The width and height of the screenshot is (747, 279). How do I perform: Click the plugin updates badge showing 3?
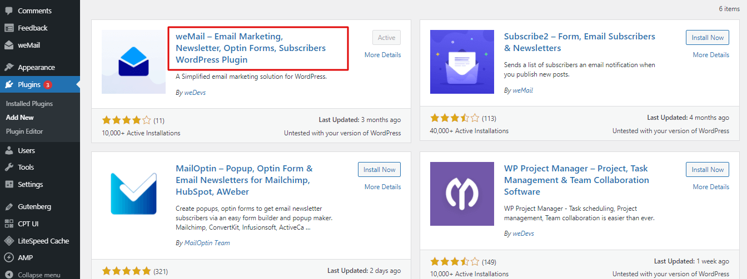[48, 85]
